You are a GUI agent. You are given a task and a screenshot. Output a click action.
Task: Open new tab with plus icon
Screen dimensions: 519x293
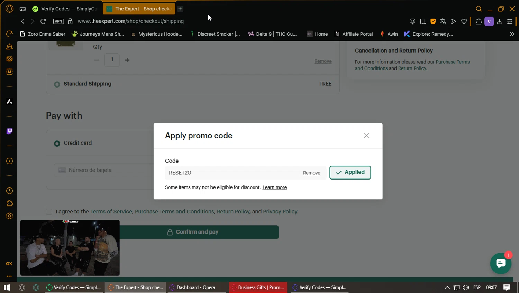pyautogui.click(x=180, y=9)
